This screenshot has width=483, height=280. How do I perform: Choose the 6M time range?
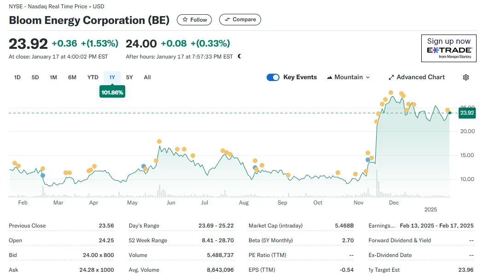[x=72, y=77]
